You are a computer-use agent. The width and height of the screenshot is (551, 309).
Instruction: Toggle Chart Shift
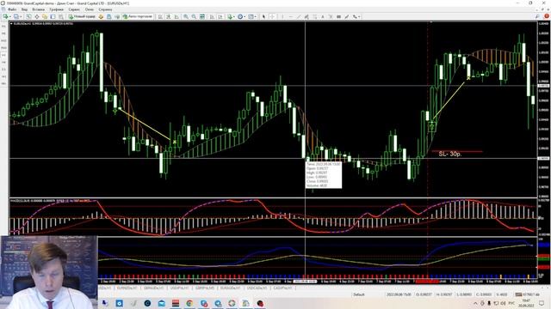point(220,16)
